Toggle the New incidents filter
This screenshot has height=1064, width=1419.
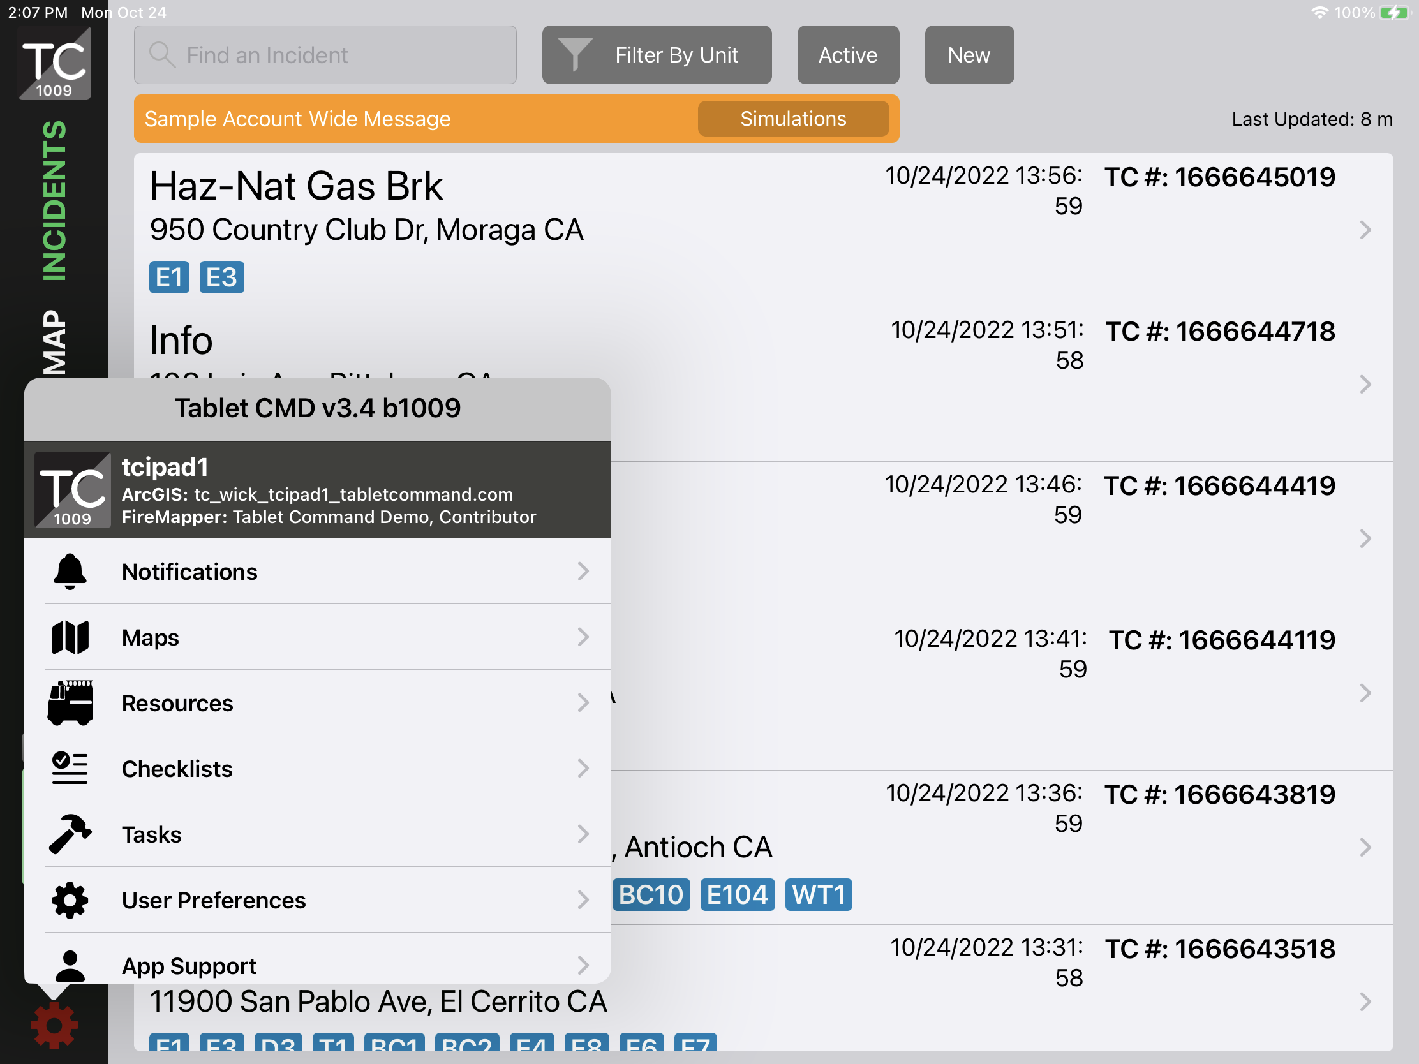(x=969, y=55)
